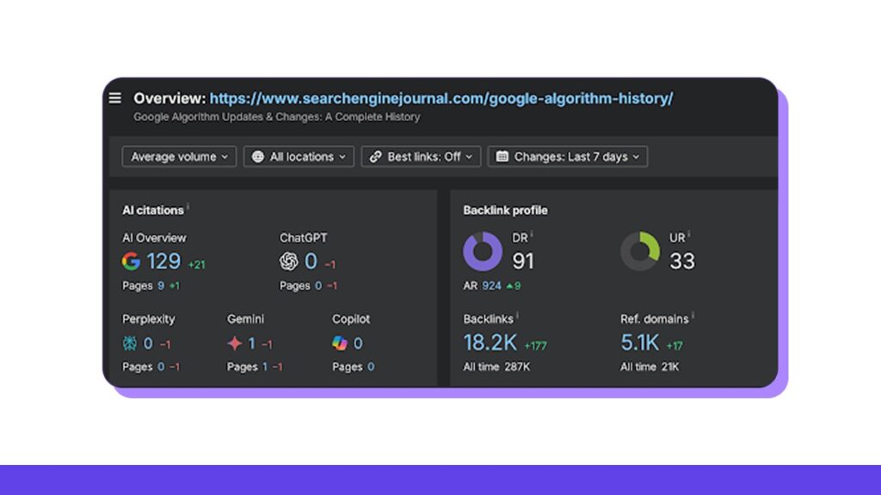Click the calendar icon in Changes filter
This screenshot has height=495, width=881.
(503, 156)
